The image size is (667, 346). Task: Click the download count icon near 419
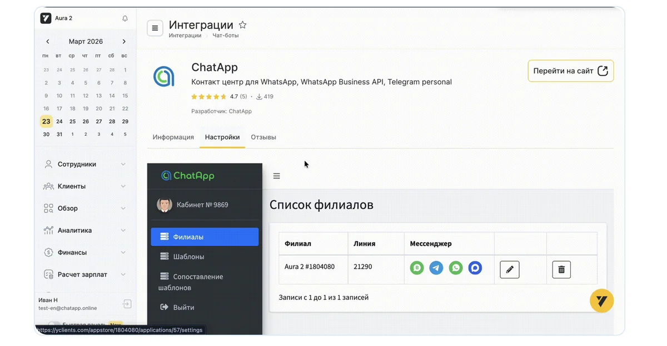258,96
